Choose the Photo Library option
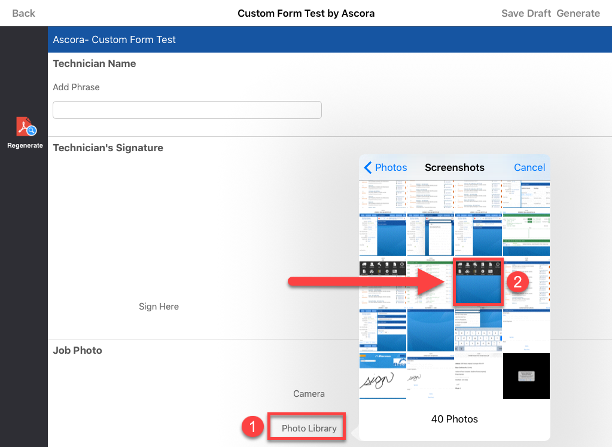 coord(309,428)
